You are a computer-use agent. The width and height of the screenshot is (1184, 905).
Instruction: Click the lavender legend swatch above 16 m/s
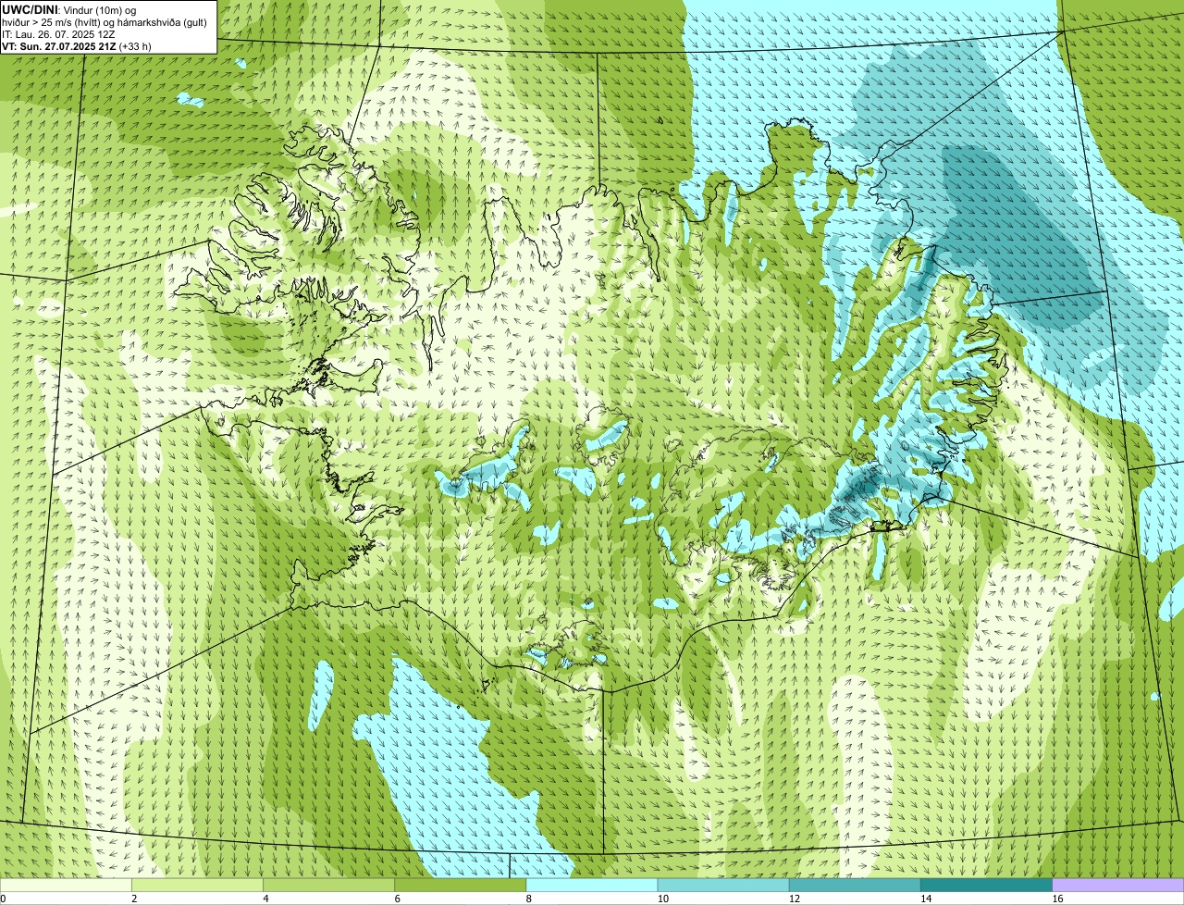(1118, 886)
